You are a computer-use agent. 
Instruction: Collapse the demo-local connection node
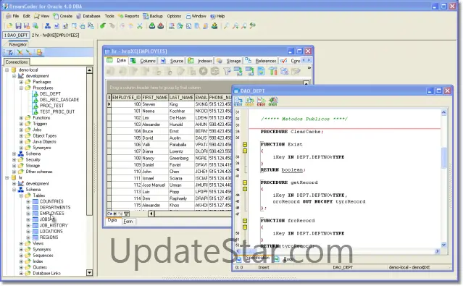coord(7,70)
